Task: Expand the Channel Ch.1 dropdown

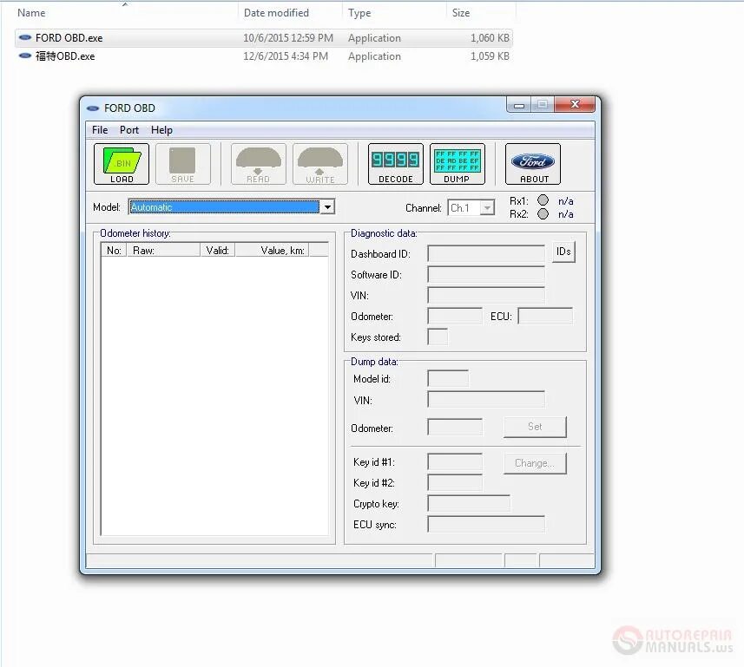Action: [487, 208]
